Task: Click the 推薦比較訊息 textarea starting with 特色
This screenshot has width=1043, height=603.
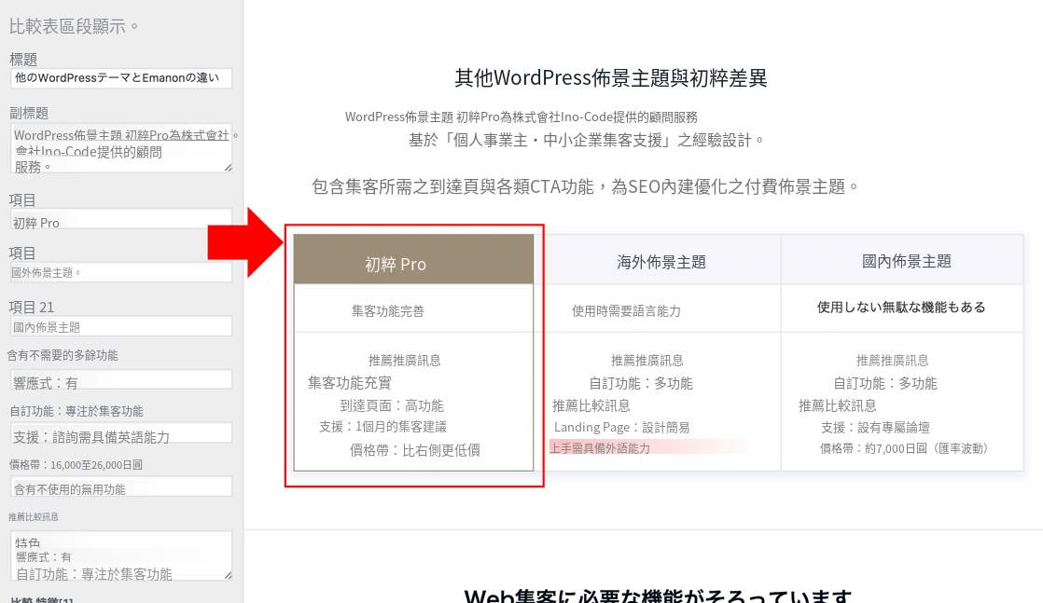Action: tap(121, 555)
